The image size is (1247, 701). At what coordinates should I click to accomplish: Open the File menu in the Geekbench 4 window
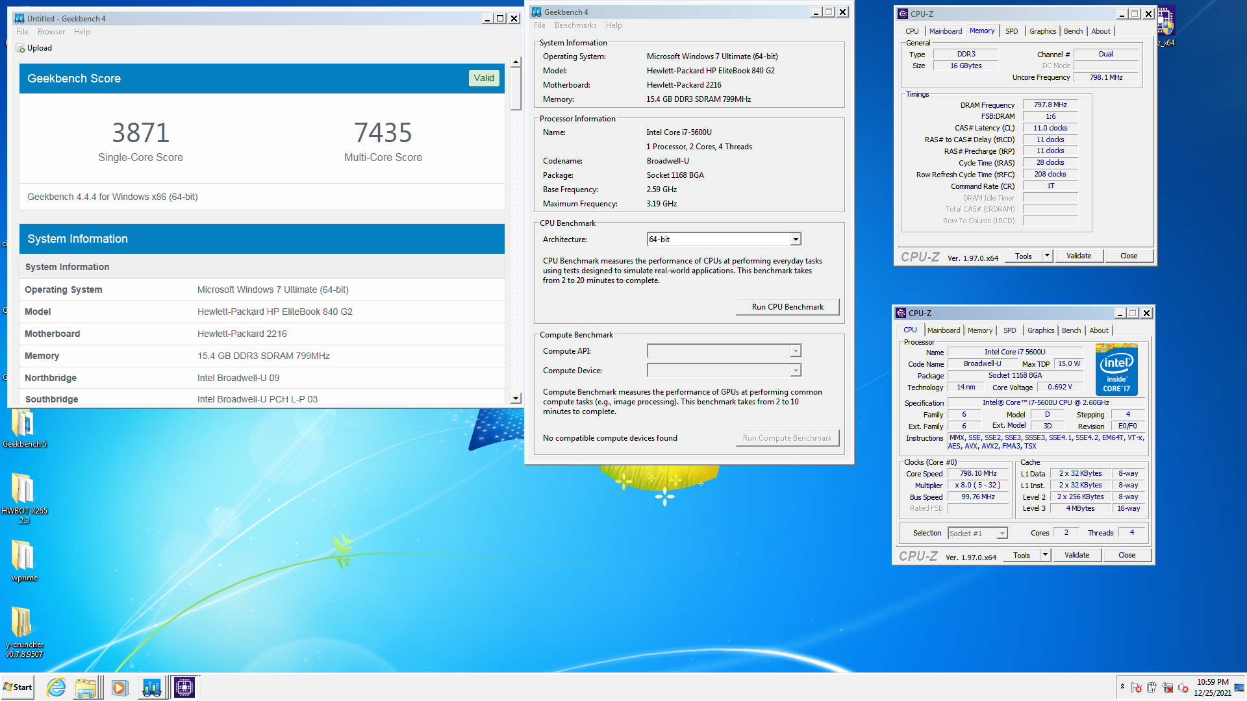click(x=540, y=25)
